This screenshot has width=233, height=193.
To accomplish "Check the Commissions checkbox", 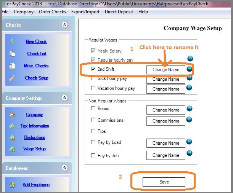I will (x=93, y=120).
